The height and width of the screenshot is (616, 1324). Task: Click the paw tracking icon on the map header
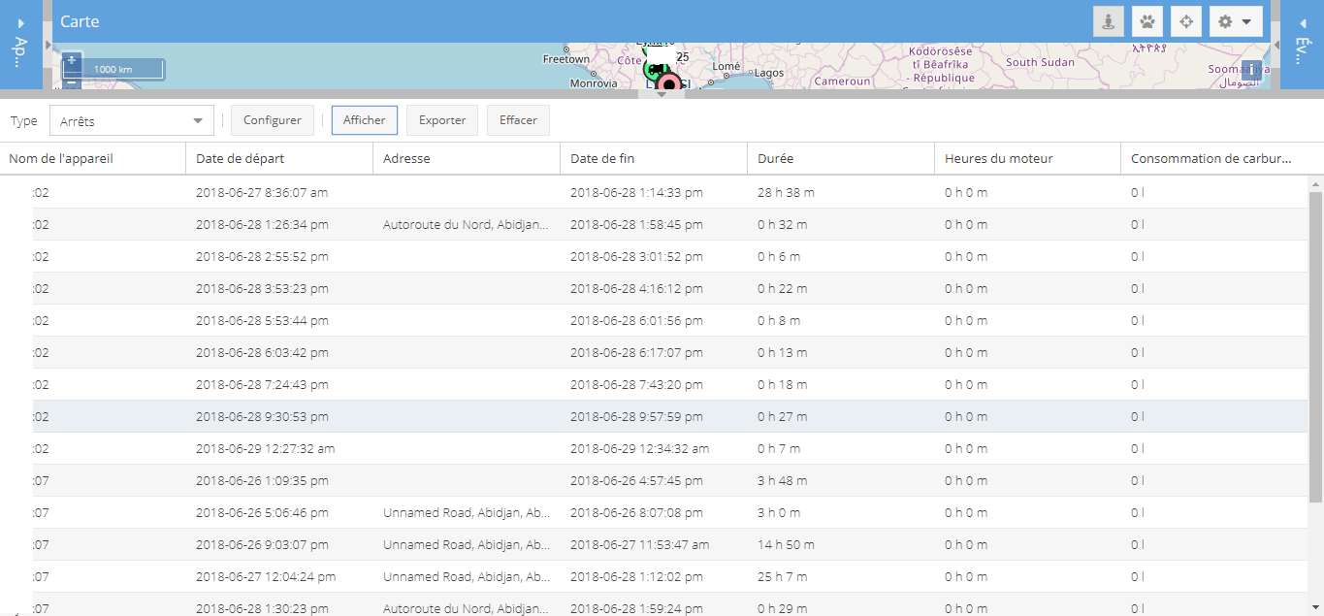(1146, 20)
